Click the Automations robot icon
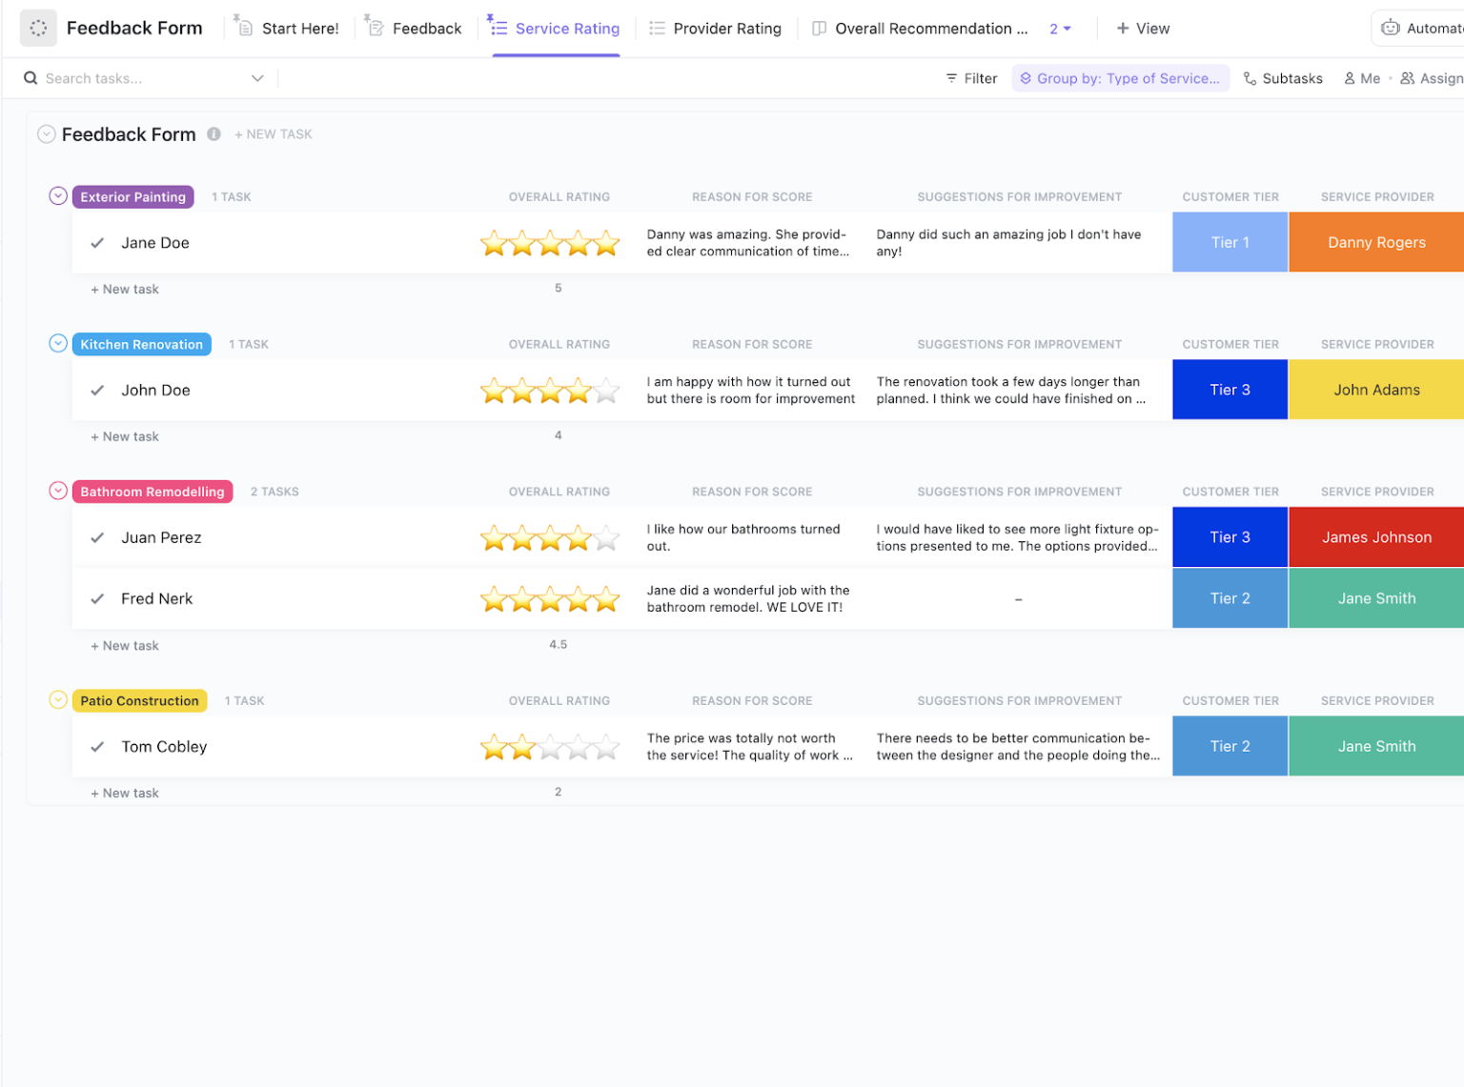Image resolution: width=1464 pixels, height=1087 pixels. click(1390, 28)
